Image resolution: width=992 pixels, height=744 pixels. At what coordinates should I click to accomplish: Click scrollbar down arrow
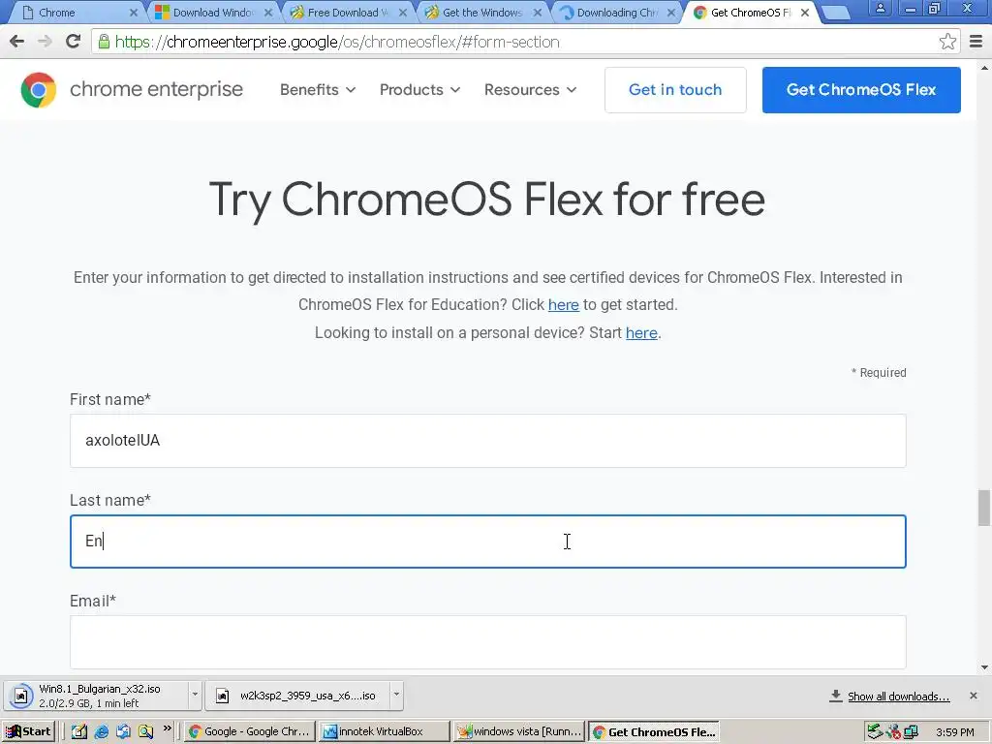point(984,667)
